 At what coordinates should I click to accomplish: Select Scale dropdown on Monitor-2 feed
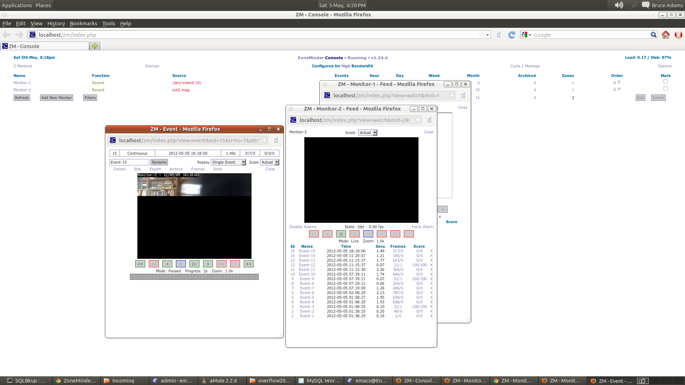tap(368, 132)
